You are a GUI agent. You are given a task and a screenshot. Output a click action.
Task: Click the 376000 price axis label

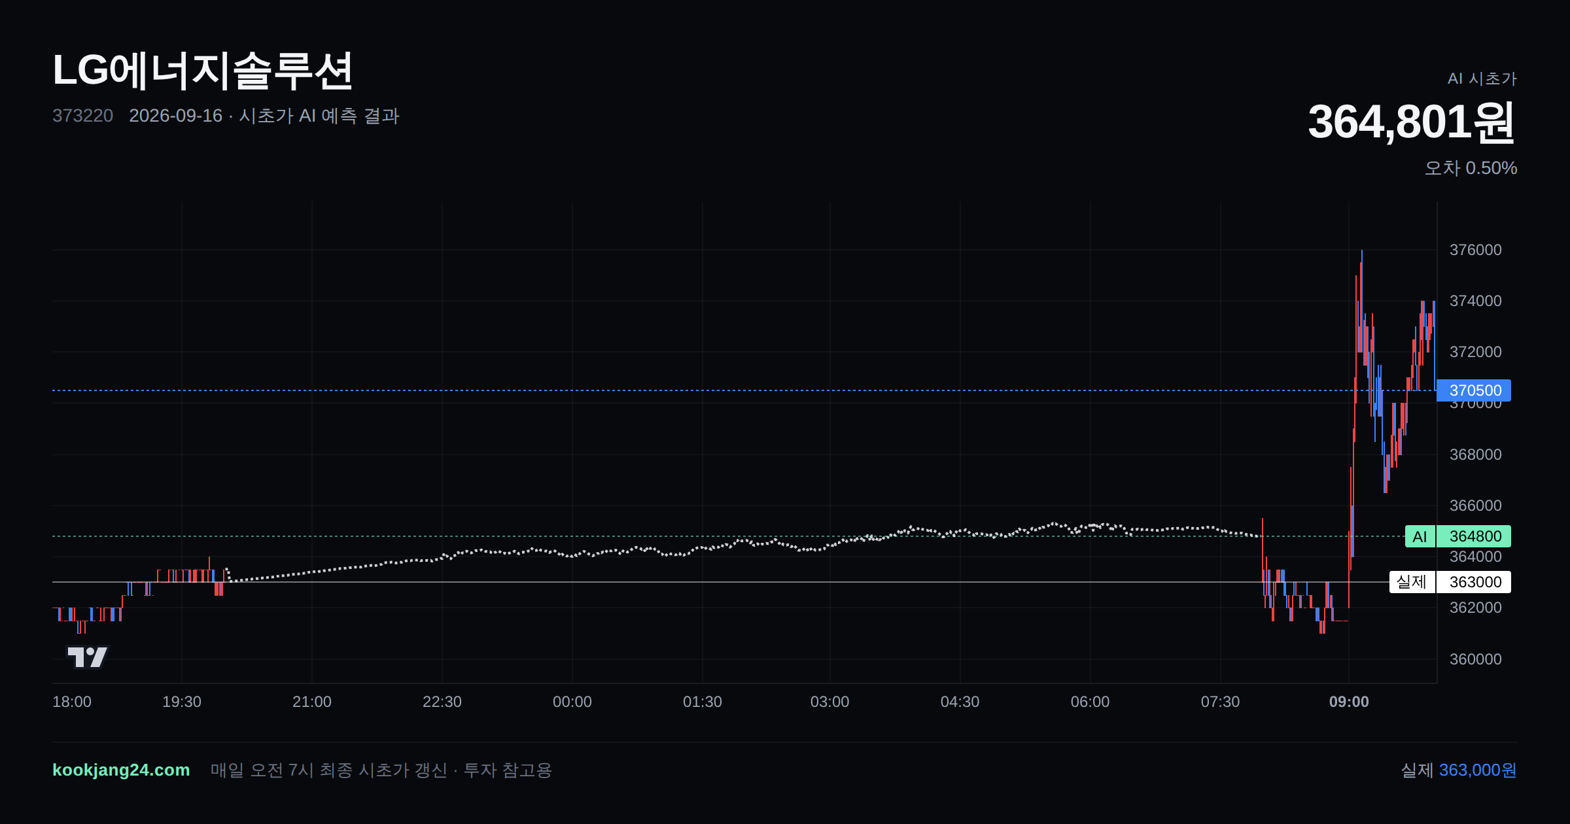click(1476, 250)
